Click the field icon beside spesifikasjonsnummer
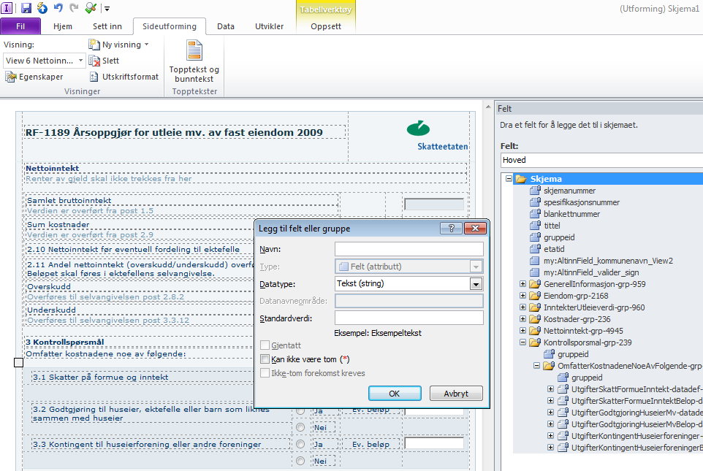This screenshot has height=471, width=703. click(x=536, y=202)
